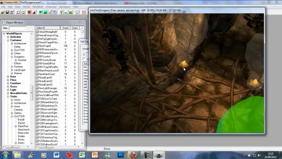Click the speech bubble dialogue toolbar icon

click(x=77, y=12)
